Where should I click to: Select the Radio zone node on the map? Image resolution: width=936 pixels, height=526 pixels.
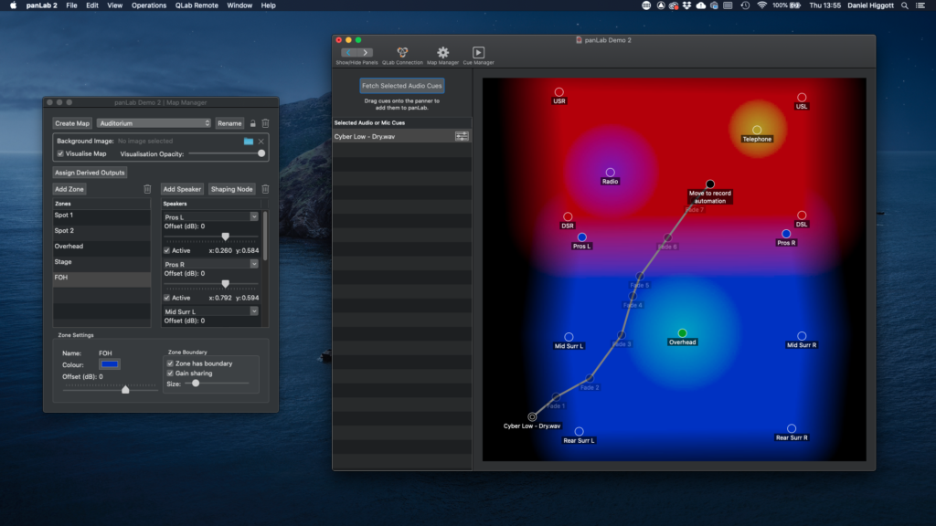[x=610, y=173]
